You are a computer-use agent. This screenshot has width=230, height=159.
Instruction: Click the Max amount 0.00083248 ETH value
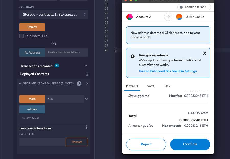[x=196, y=126]
